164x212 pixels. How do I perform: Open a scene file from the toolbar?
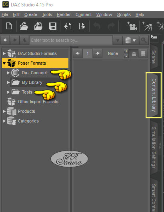point(24,26)
